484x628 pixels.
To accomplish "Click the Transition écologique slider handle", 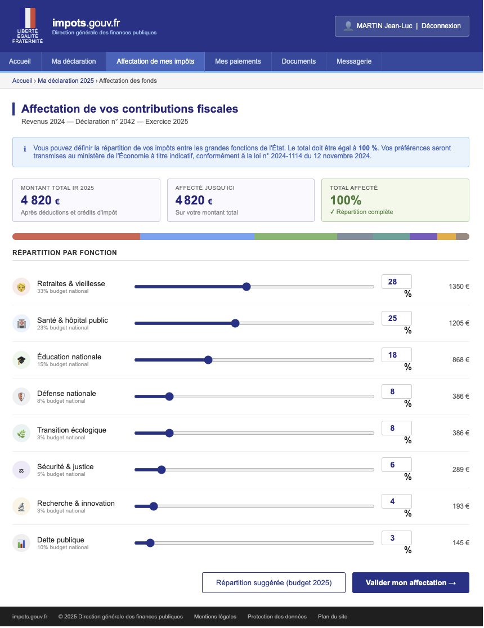I will [x=169, y=433].
